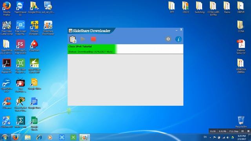The width and height of the screenshot is (251, 141).
Task: Select the OpenOffice 4.1.2 seagull shortcut
Action: point(7,85)
